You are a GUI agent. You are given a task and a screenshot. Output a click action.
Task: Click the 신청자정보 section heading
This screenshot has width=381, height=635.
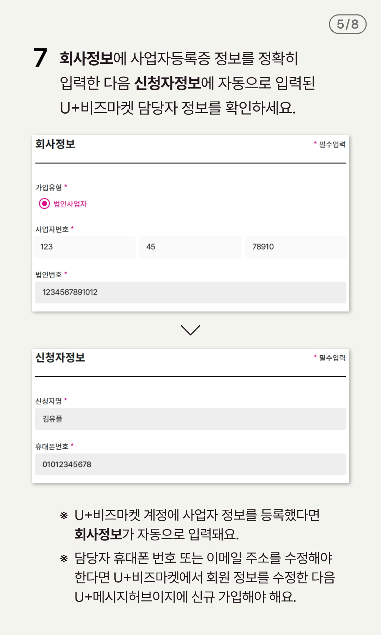tap(60, 357)
